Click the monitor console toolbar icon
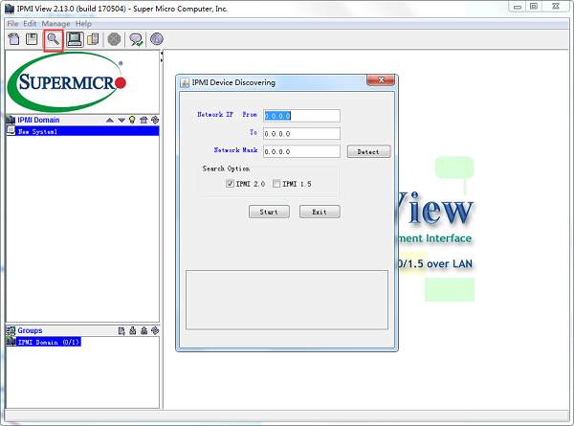Screen dimensions: 574x426 pyautogui.click(x=75, y=39)
